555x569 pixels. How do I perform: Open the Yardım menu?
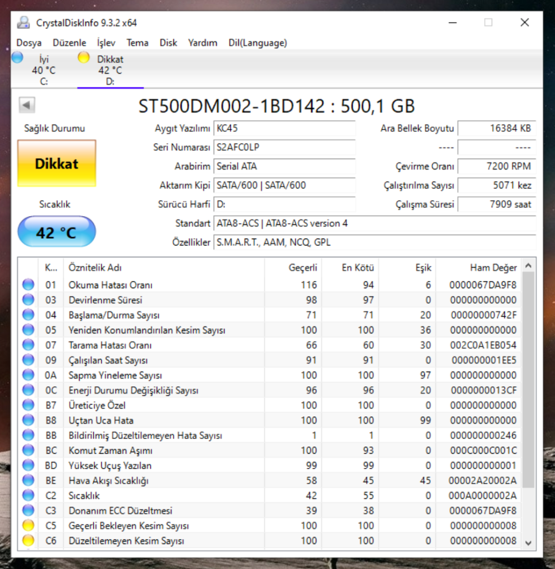202,43
